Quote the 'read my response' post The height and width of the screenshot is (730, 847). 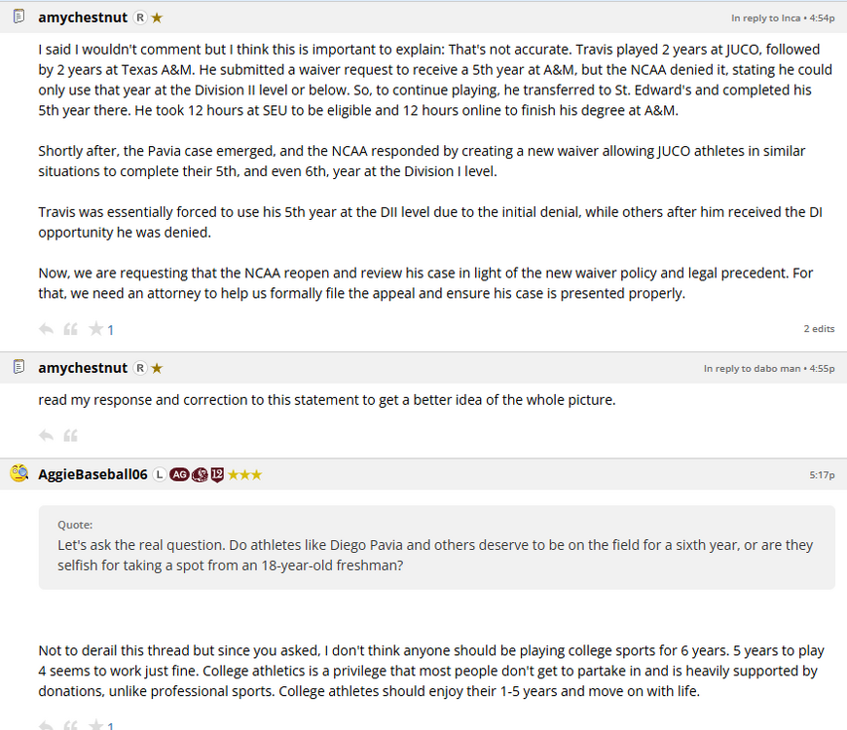coord(70,435)
